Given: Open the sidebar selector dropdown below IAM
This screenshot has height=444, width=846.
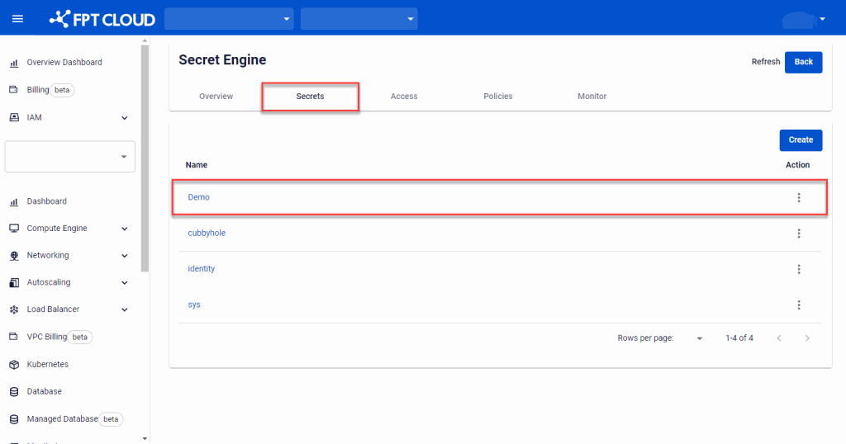Looking at the screenshot, I should coord(69,157).
